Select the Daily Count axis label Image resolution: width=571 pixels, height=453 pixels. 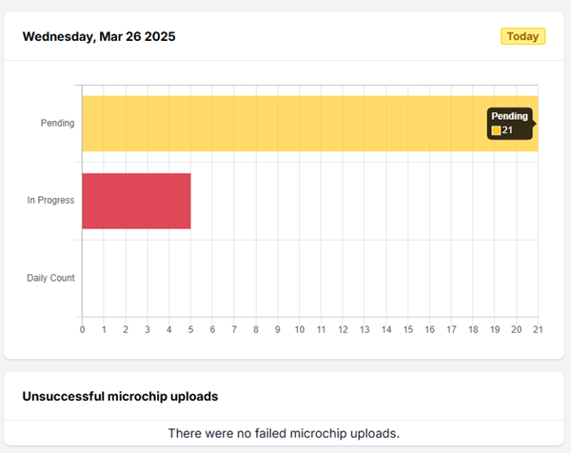click(x=50, y=278)
